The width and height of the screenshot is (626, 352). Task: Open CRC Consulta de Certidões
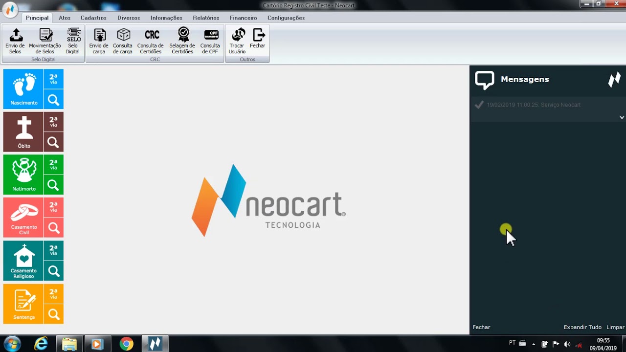click(x=151, y=41)
